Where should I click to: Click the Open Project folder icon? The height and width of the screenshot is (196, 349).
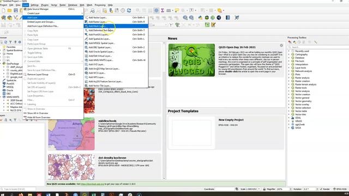(9, 10)
